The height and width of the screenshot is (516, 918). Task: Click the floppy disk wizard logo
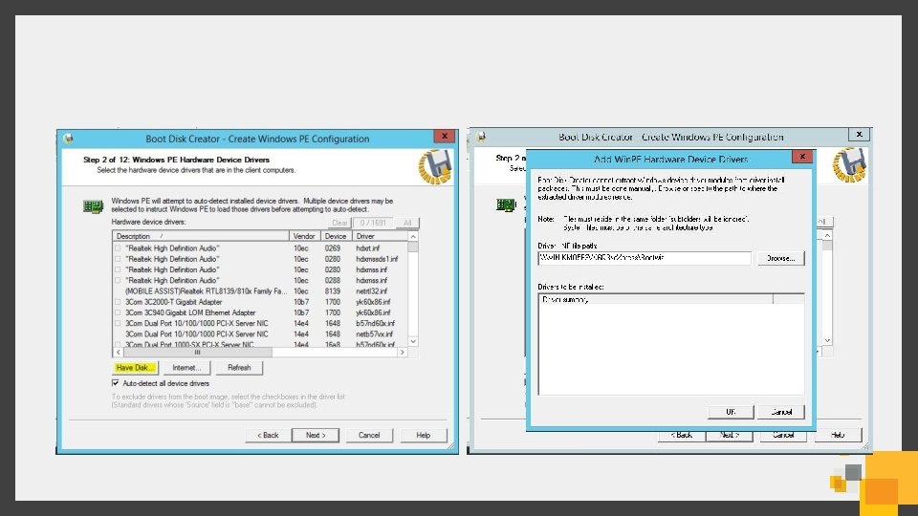435,166
